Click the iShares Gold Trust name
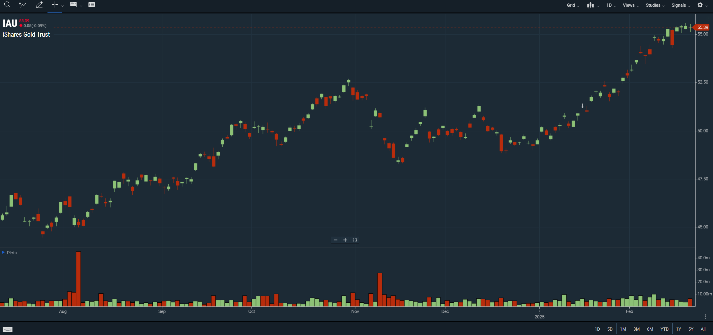This screenshot has height=335, width=713. pyautogui.click(x=26, y=34)
